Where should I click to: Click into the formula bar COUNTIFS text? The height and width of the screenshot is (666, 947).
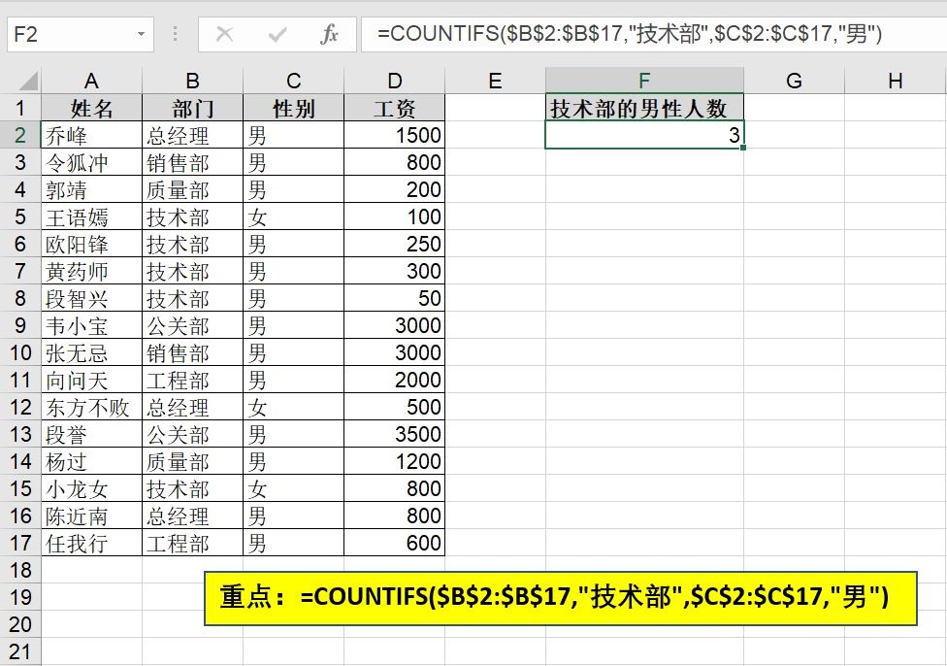point(630,34)
